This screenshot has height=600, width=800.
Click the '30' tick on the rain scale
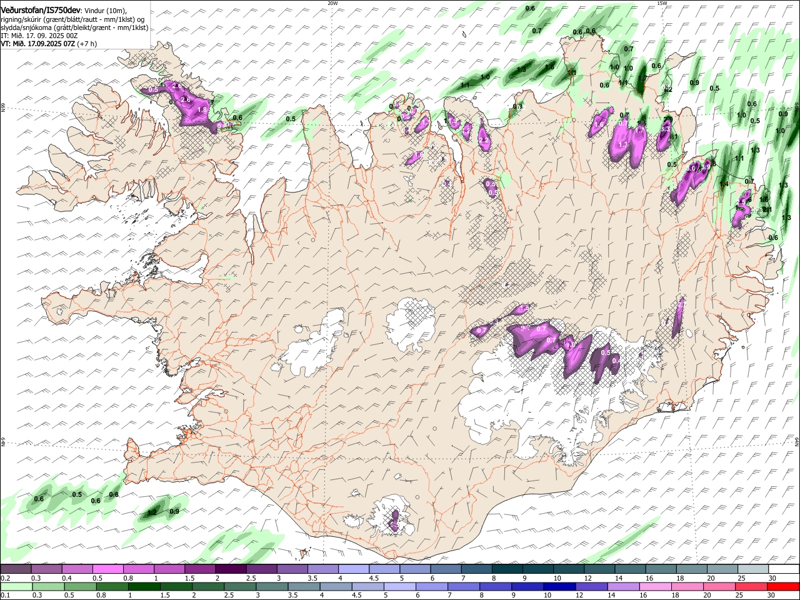[772, 596]
